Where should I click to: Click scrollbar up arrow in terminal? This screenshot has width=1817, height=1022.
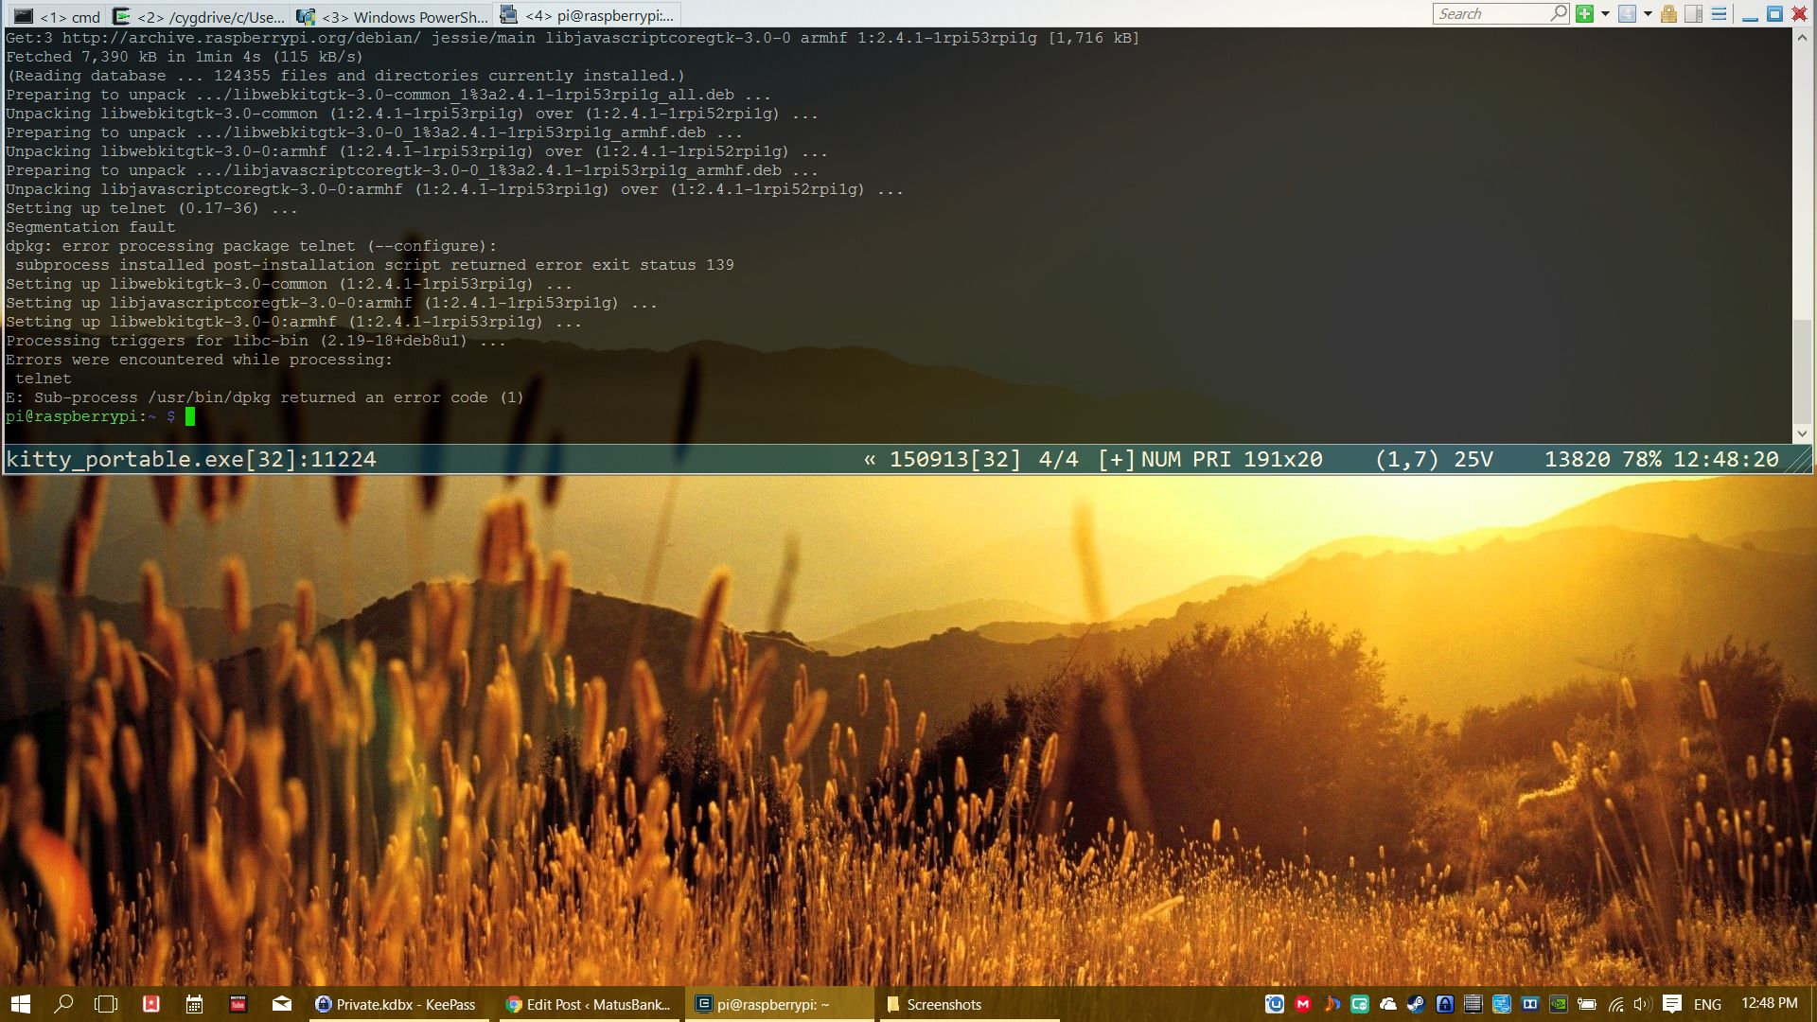point(1802,38)
